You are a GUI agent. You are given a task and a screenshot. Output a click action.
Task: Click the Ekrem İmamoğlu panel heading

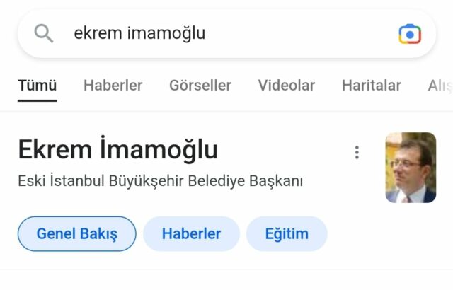click(118, 149)
